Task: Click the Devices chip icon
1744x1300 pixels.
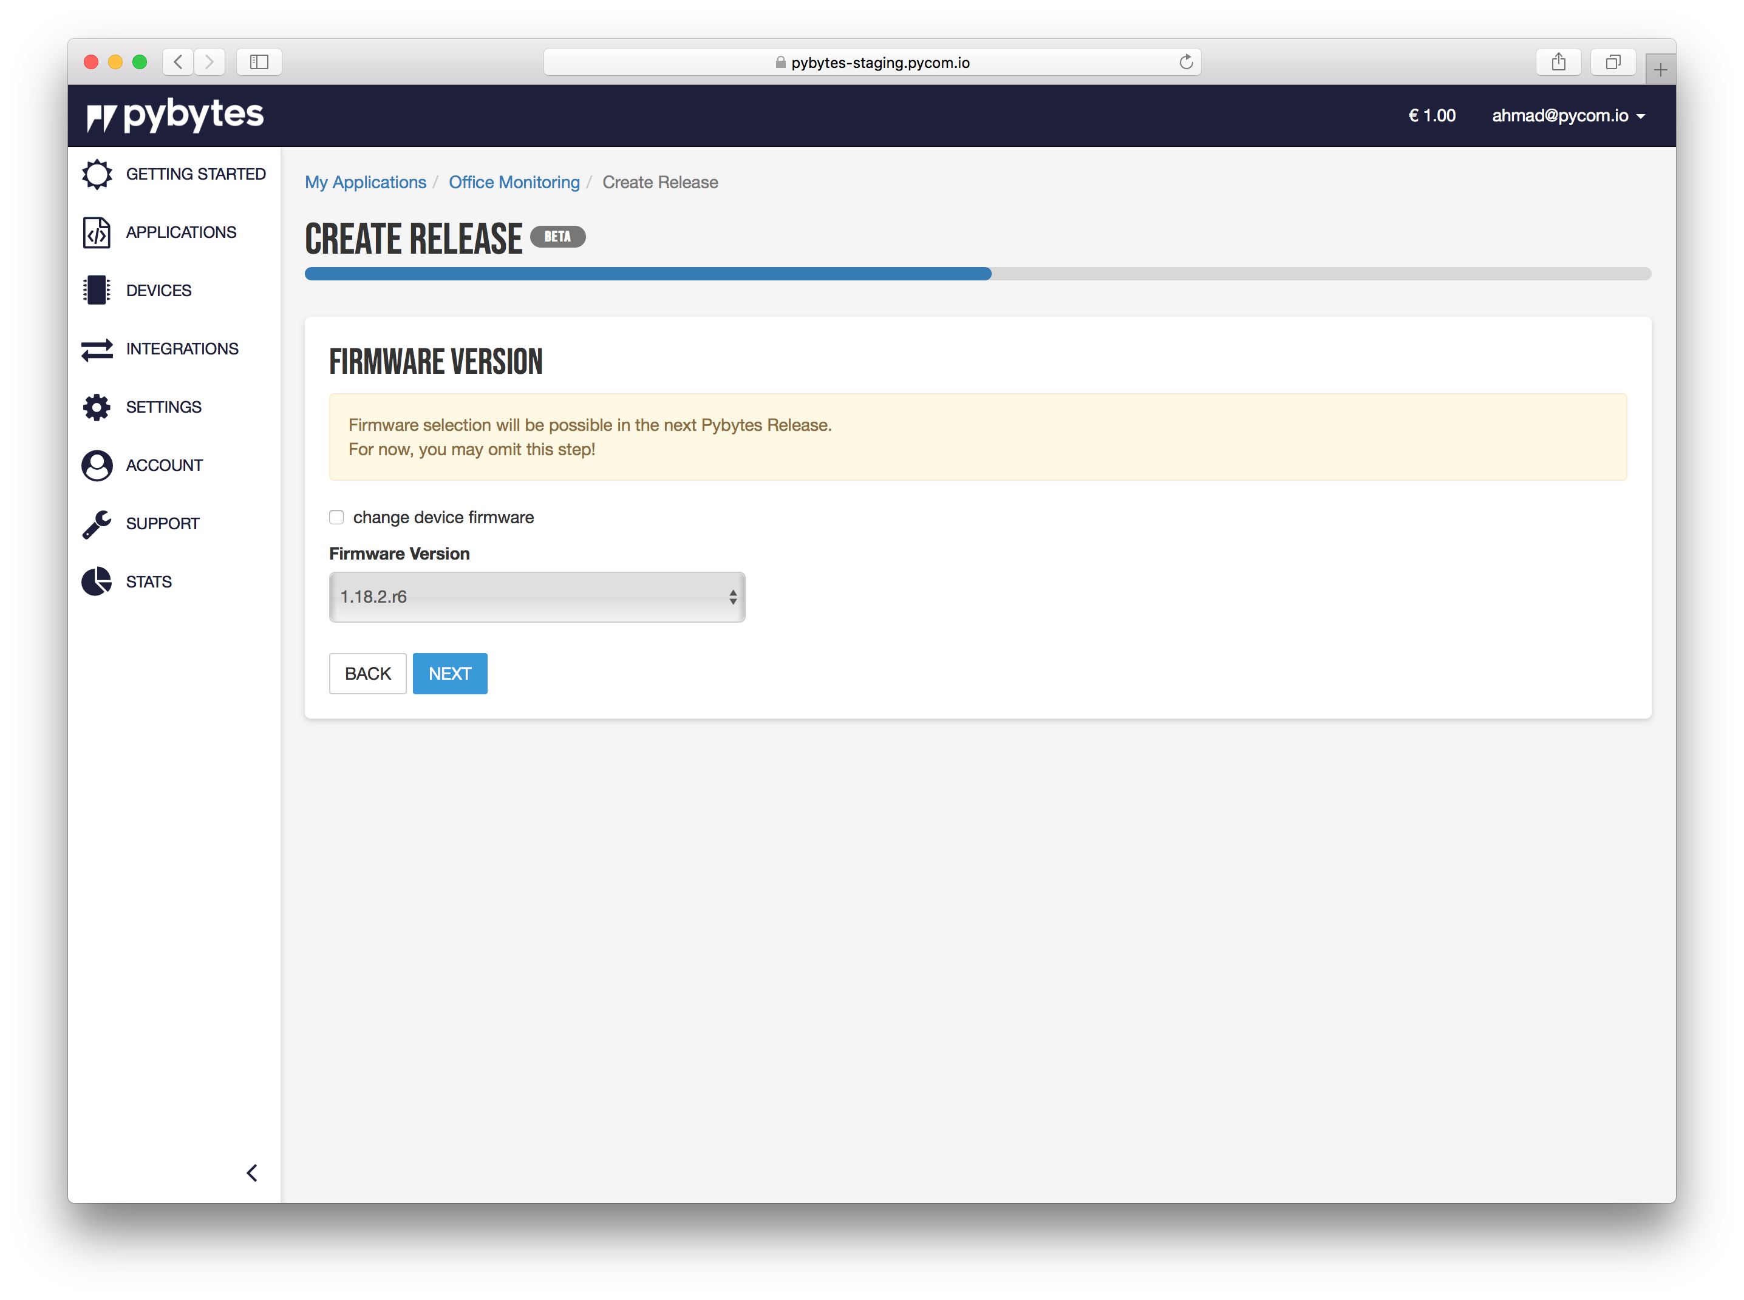Action: coord(97,290)
